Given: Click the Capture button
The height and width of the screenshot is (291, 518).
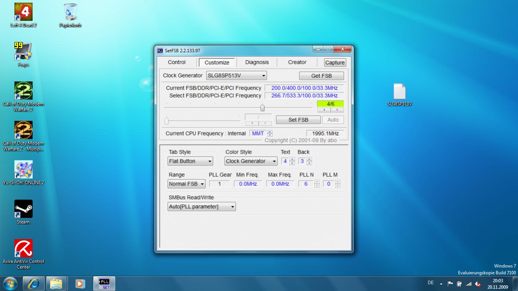Looking at the screenshot, I should coord(335,63).
